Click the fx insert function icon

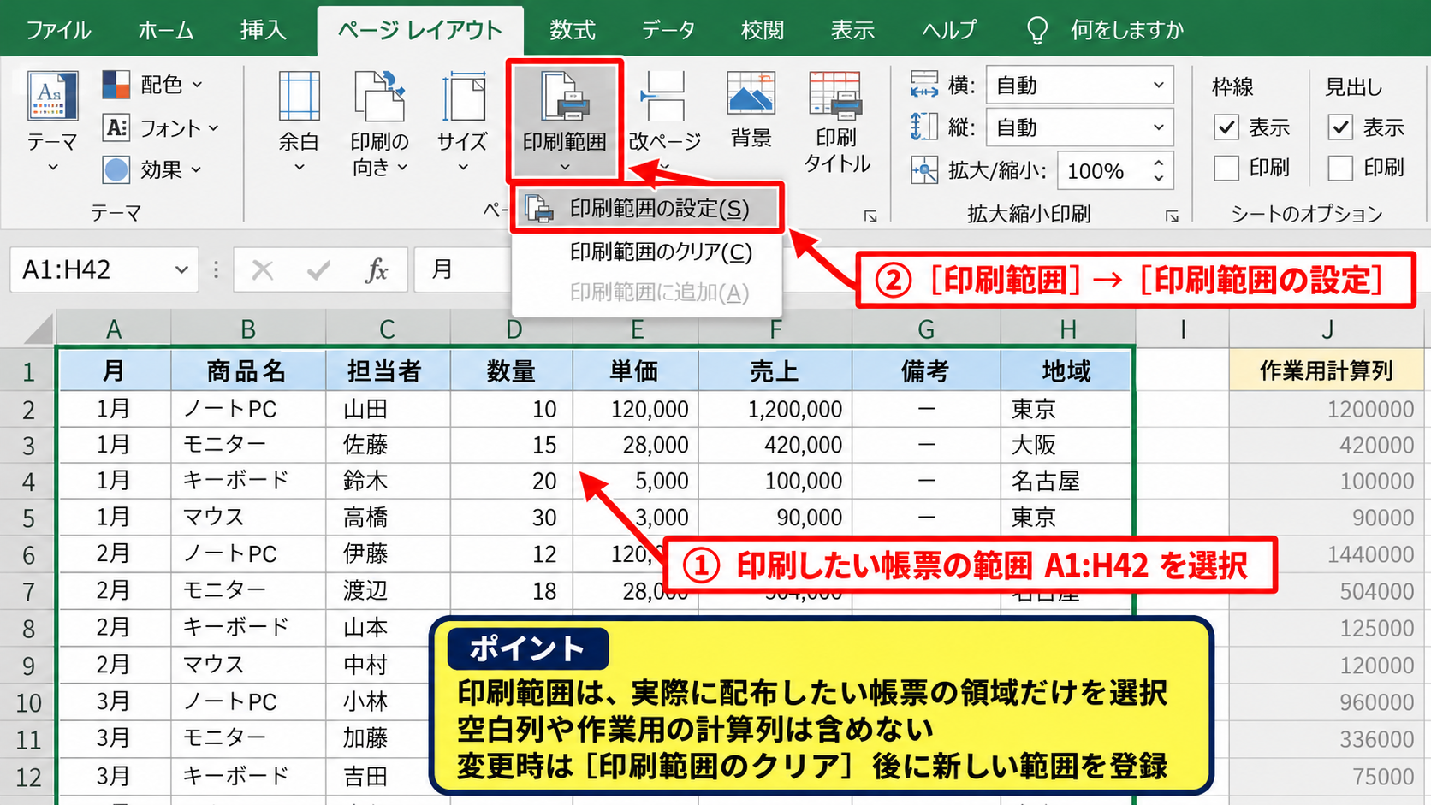[377, 270]
